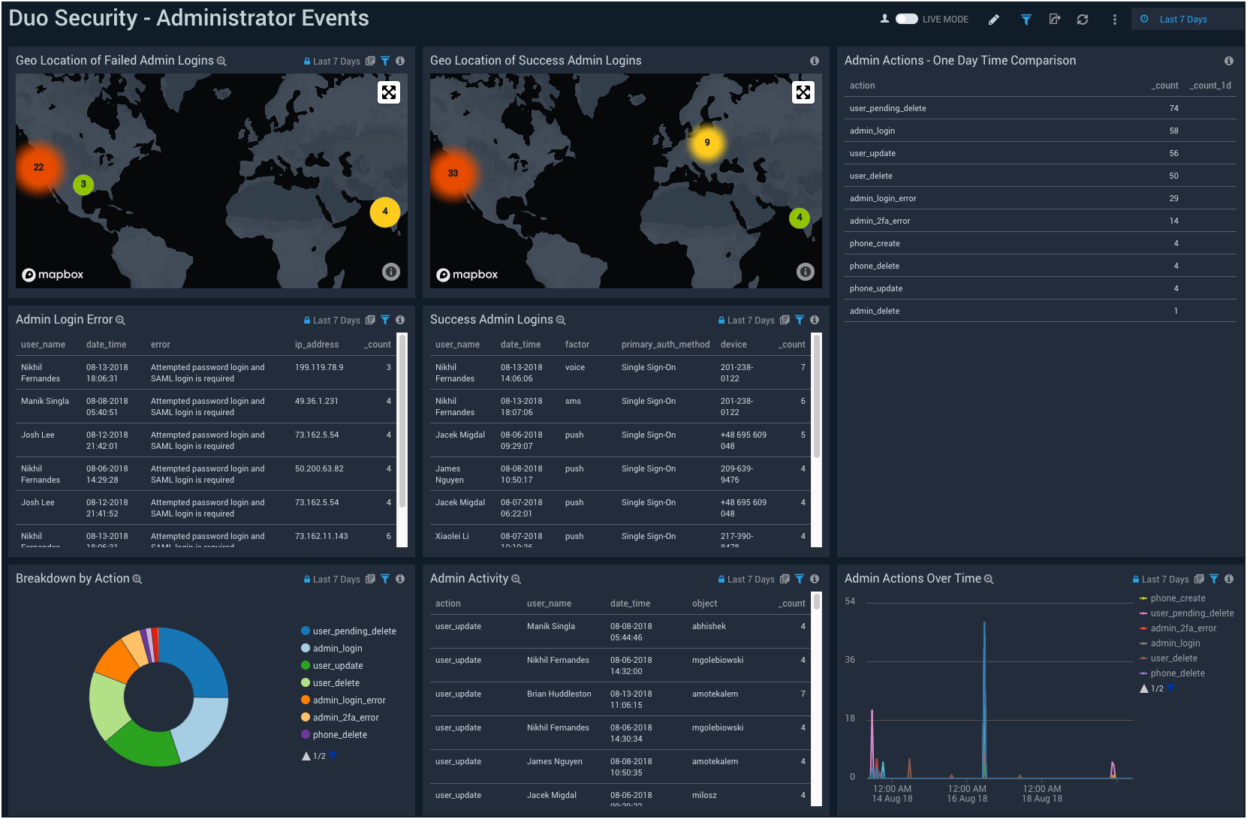Open the user account menu icon
The width and height of the screenshot is (1247, 819).
(x=884, y=19)
